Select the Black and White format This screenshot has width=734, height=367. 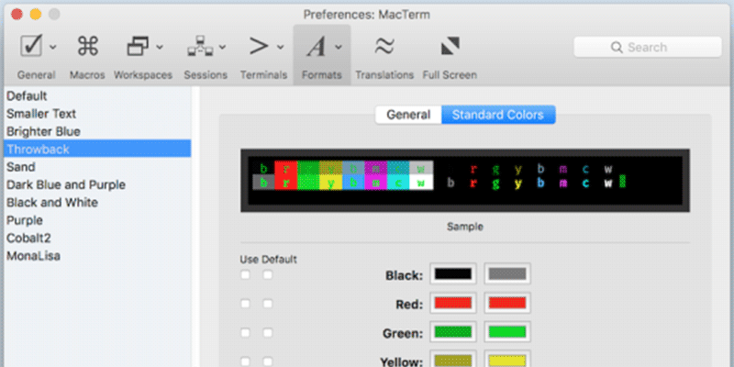coord(98,203)
